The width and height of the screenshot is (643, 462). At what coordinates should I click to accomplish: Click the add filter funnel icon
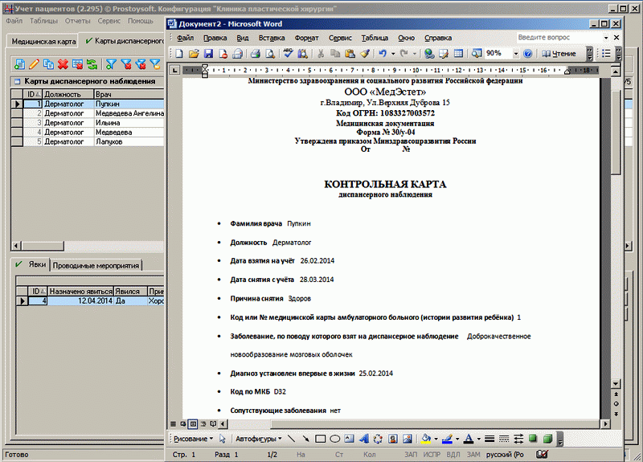(112, 64)
